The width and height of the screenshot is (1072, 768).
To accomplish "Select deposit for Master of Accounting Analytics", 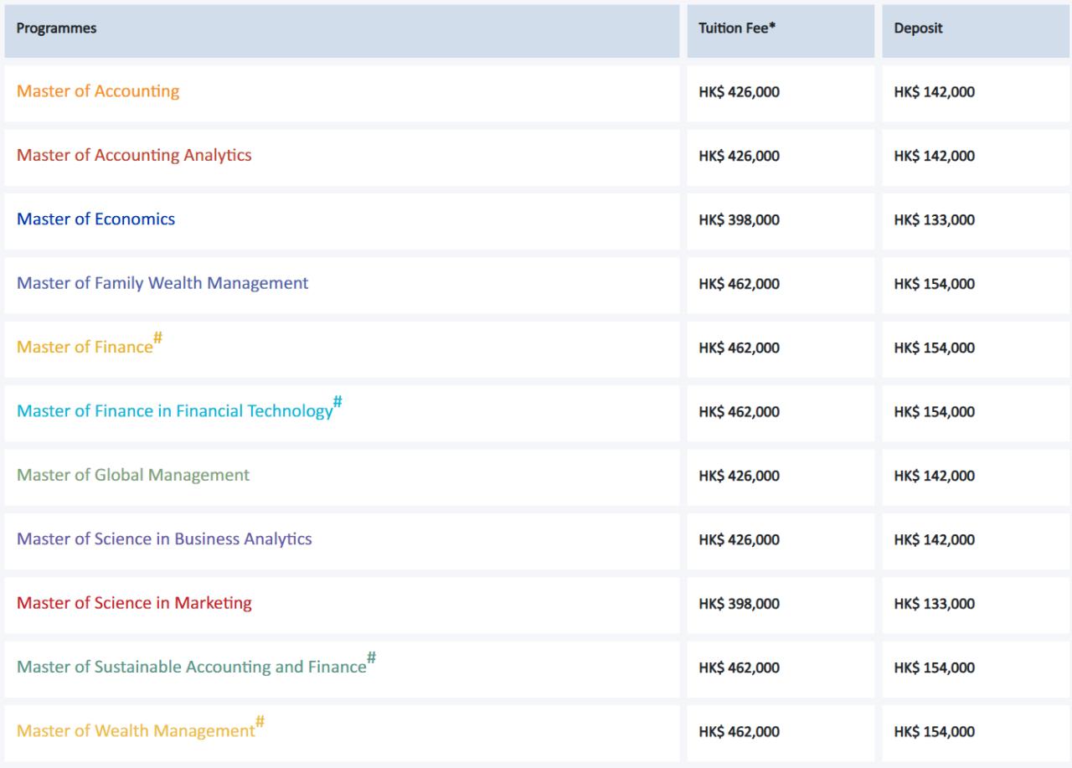I will [934, 156].
